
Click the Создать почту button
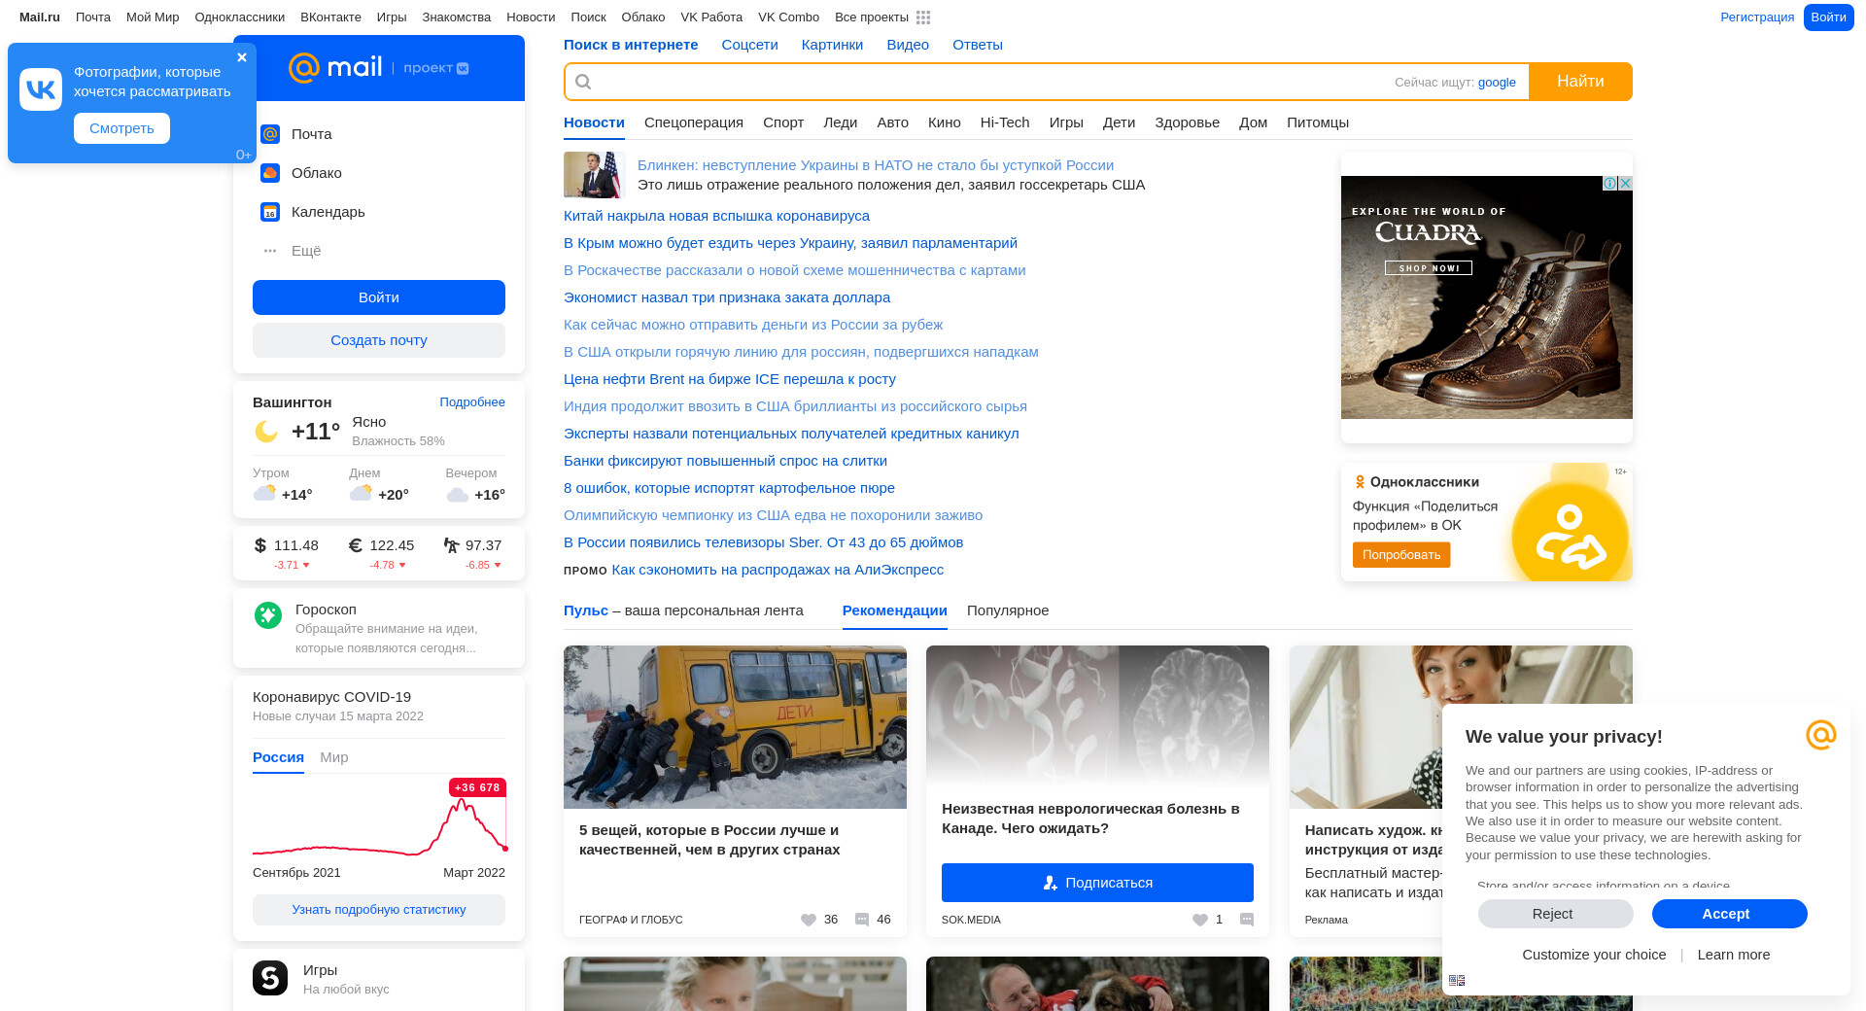point(379,340)
